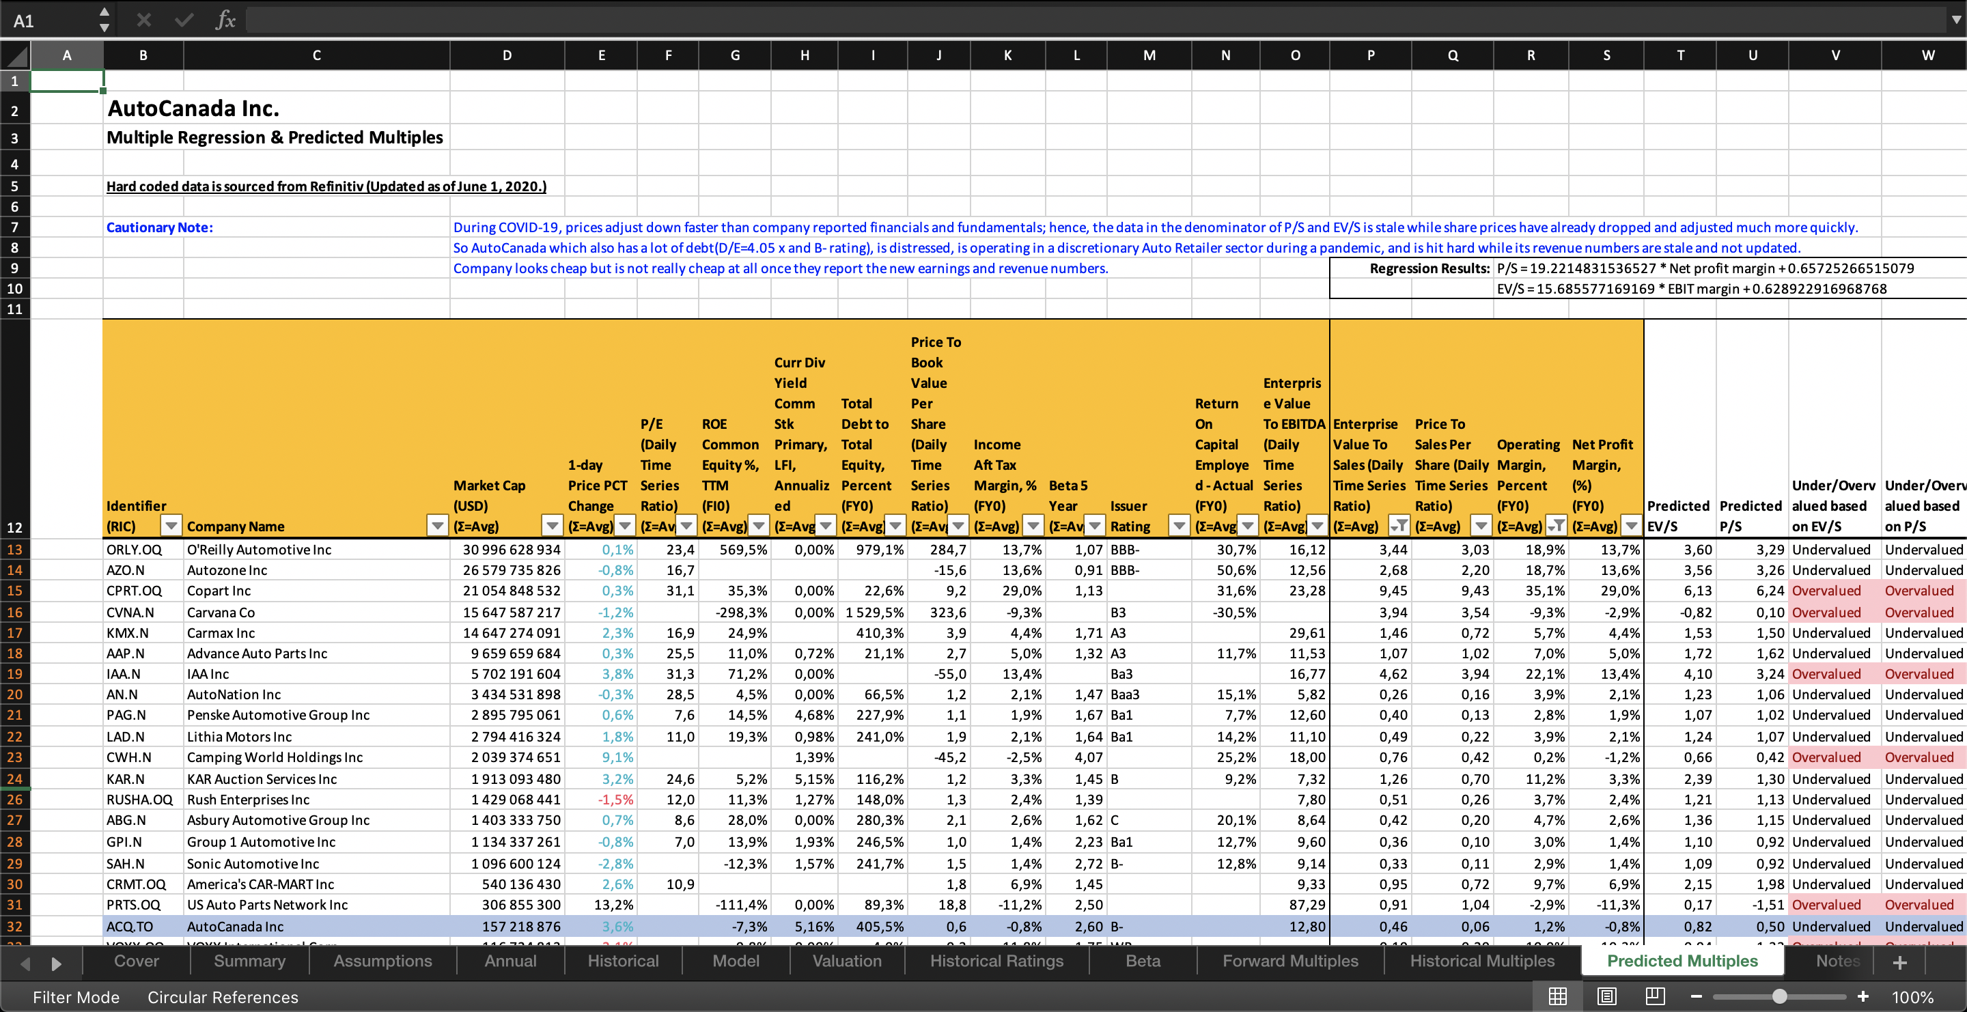Zoom out with the minus button
This screenshot has width=1967, height=1012.
point(1696,997)
